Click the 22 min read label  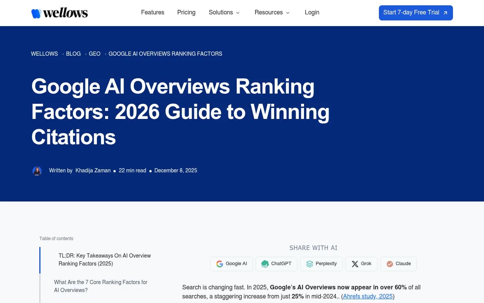tap(132, 170)
